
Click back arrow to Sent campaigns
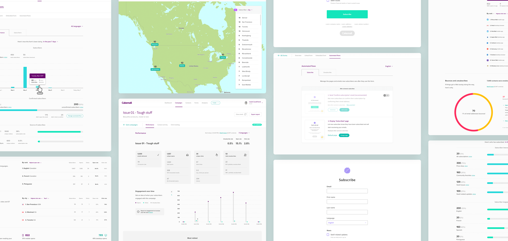(124, 125)
